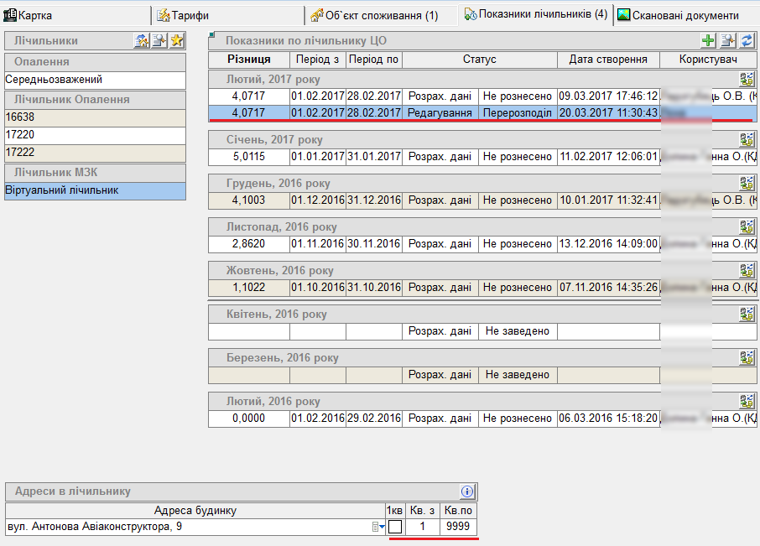Click the Різниця column header
This screenshot has width=760, height=546.
pyautogui.click(x=248, y=60)
